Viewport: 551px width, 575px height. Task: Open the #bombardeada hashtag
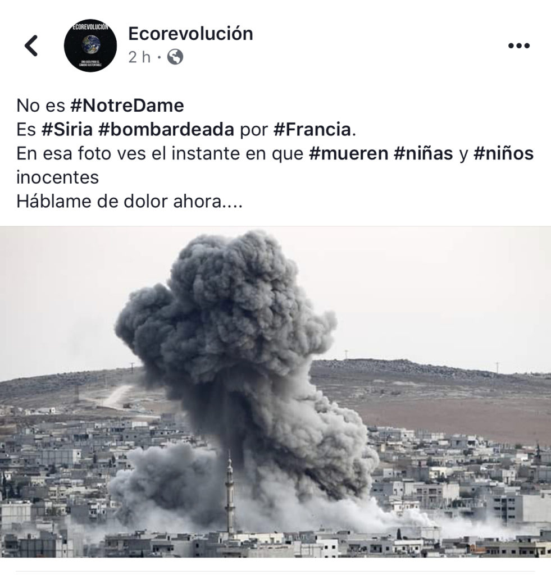166,130
